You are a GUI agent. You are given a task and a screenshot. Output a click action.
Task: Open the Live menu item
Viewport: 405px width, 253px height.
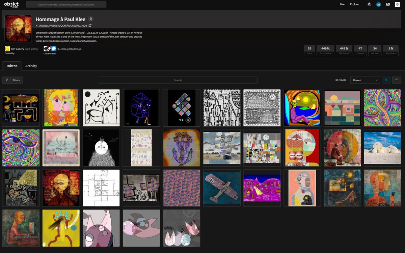(x=342, y=4)
